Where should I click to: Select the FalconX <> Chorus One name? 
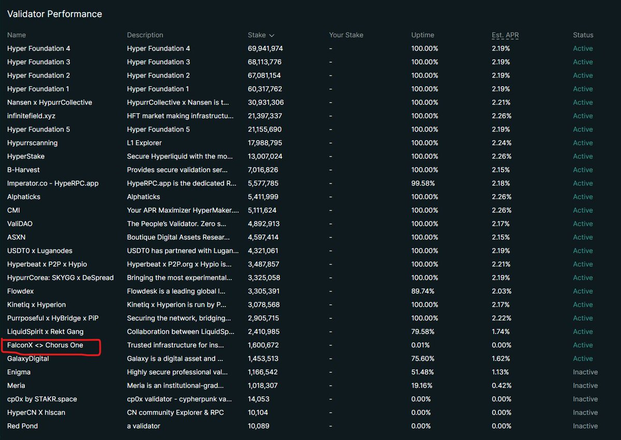[x=45, y=345]
